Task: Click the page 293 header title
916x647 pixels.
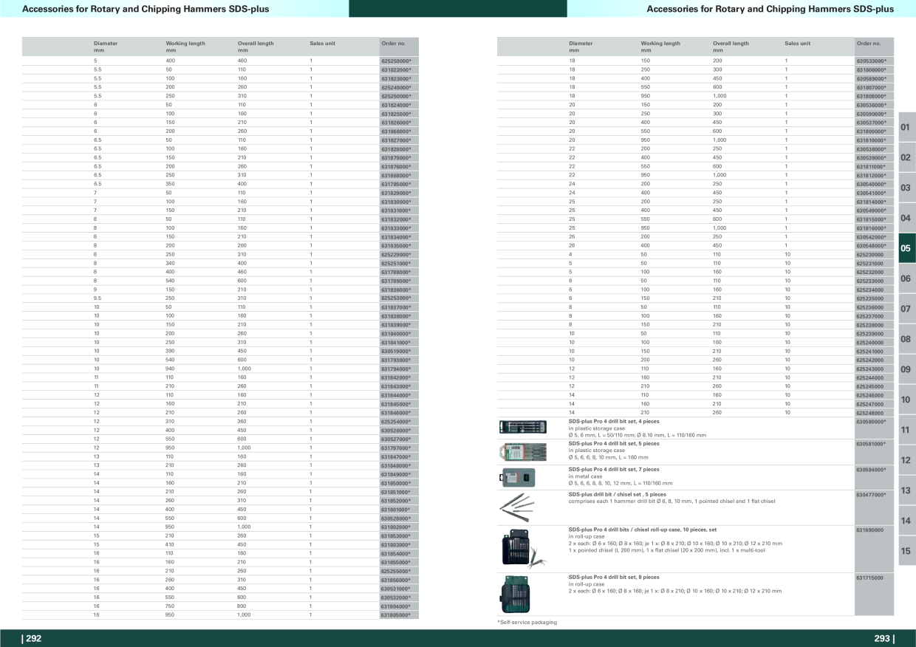Action: pos(770,9)
